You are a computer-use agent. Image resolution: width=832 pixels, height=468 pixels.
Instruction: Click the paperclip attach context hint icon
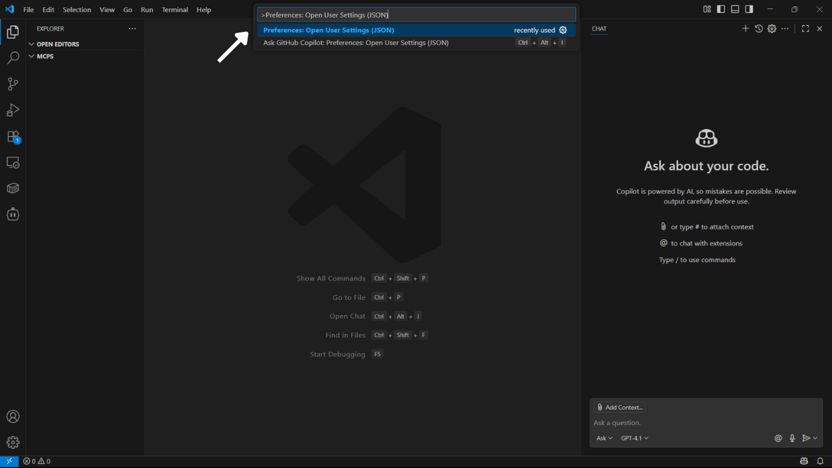click(x=663, y=227)
